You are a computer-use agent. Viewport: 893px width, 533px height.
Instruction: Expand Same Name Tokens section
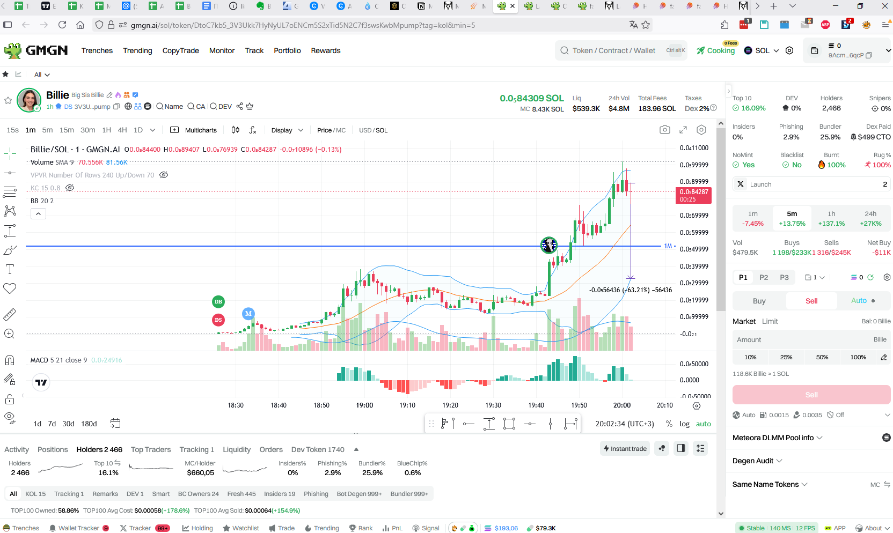tap(770, 484)
